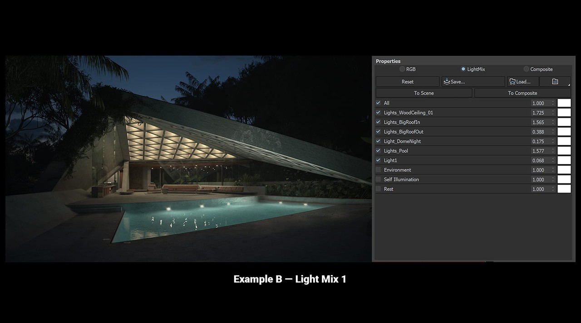581x323 pixels.
Task: Click the color swatch for All
Action: tap(564, 103)
